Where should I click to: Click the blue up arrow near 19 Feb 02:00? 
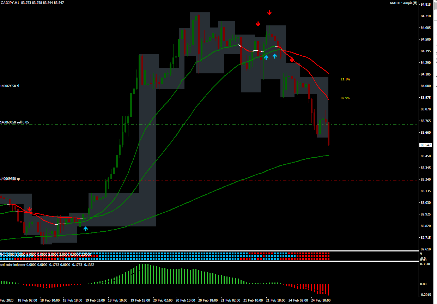coord(85,229)
